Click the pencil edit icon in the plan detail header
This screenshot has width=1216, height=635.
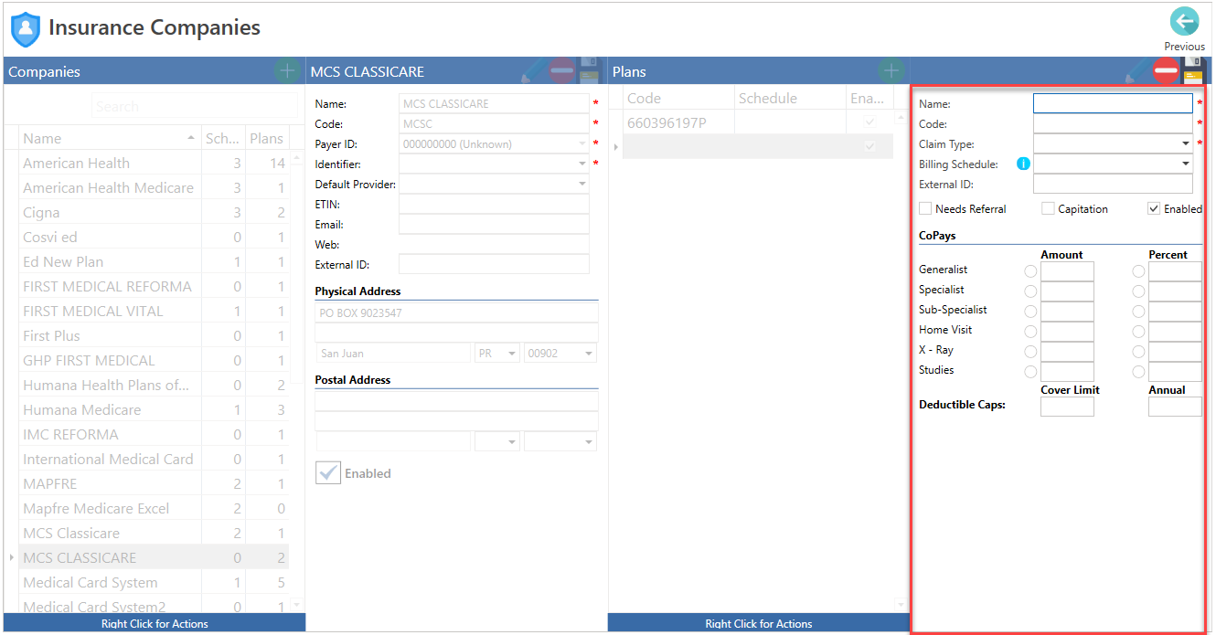point(1137,71)
